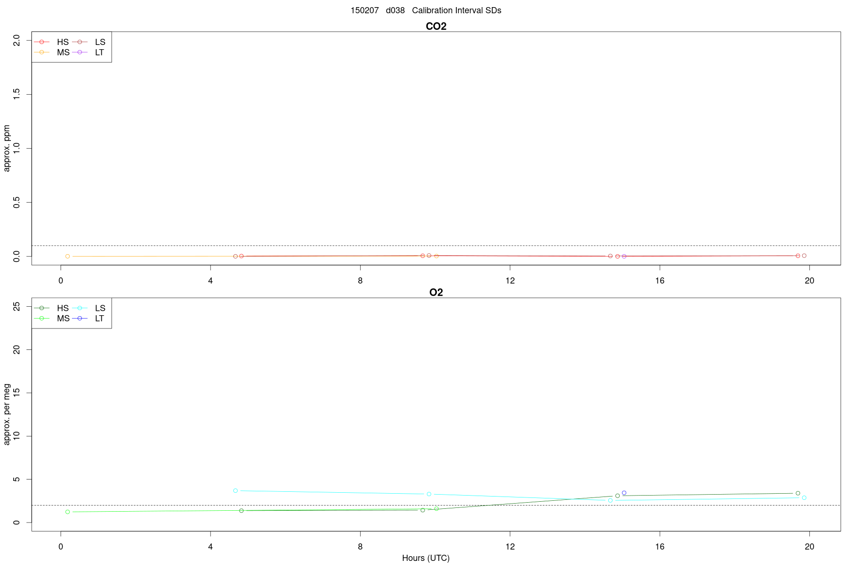Click the 5 tick on O2 y-axis
The height and width of the screenshot is (568, 852).
click(x=17, y=479)
